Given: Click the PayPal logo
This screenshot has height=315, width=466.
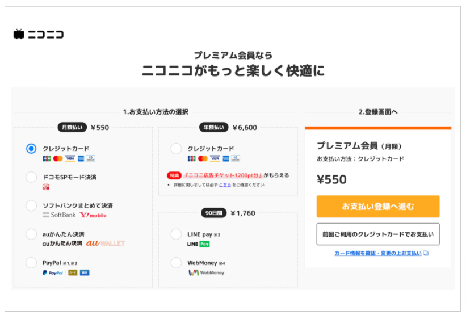Looking at the screenshot, I should (53, 272).
